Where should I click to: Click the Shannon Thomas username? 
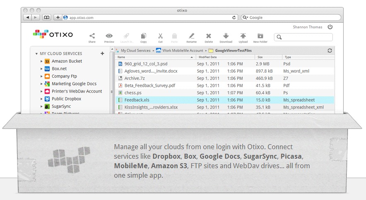click(x=307, y=27)
